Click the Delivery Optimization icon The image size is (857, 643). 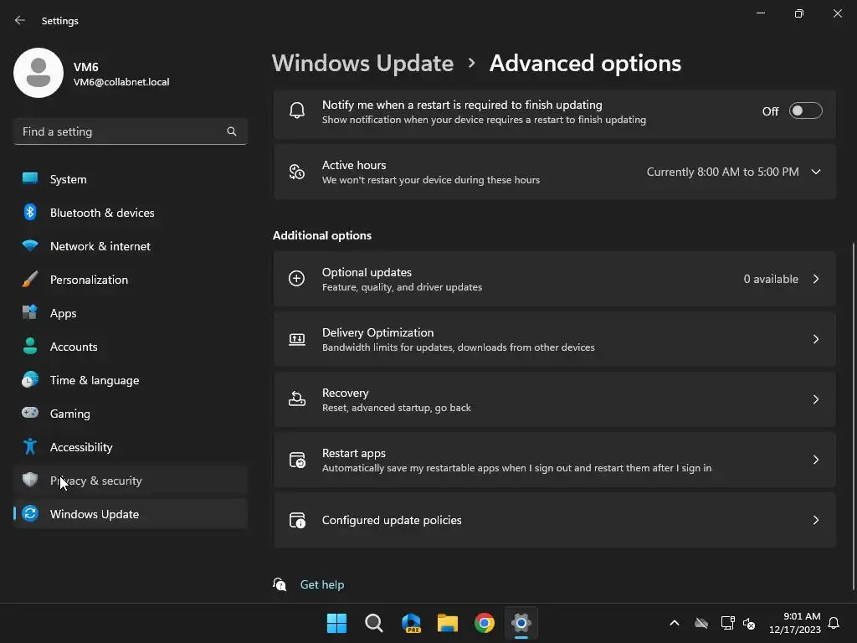tap(297, 340)
